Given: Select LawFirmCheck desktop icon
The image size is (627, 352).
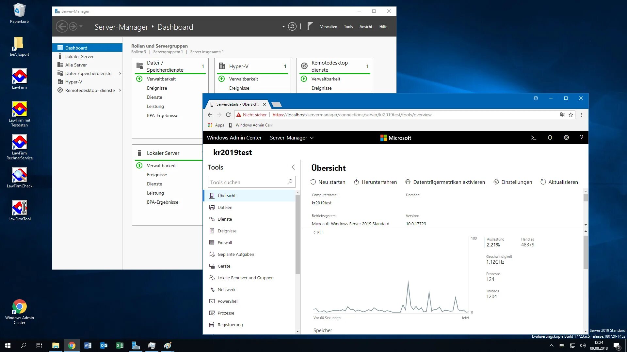Looking at the screenshot, I should pyautogui.click(x=20, y=178).
